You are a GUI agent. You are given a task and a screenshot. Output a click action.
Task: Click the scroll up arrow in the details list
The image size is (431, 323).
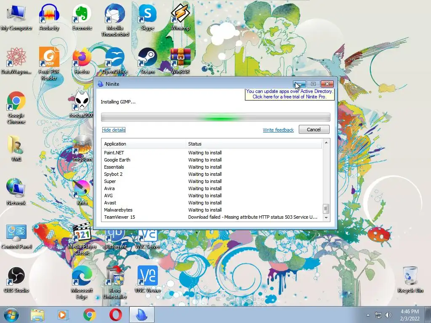(326, 143)
